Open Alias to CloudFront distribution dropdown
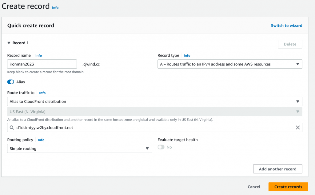 (154, 101)
